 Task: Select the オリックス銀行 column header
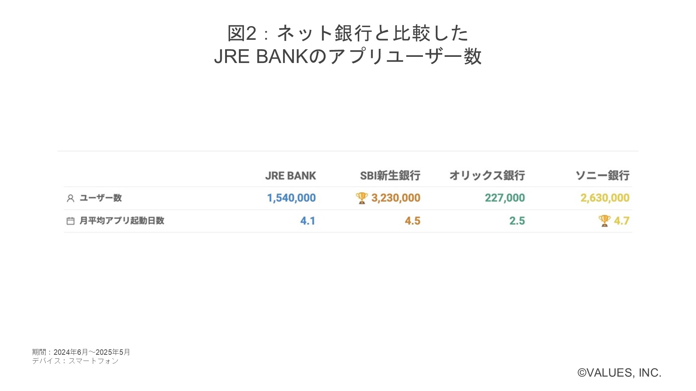[x=487, y=176]
